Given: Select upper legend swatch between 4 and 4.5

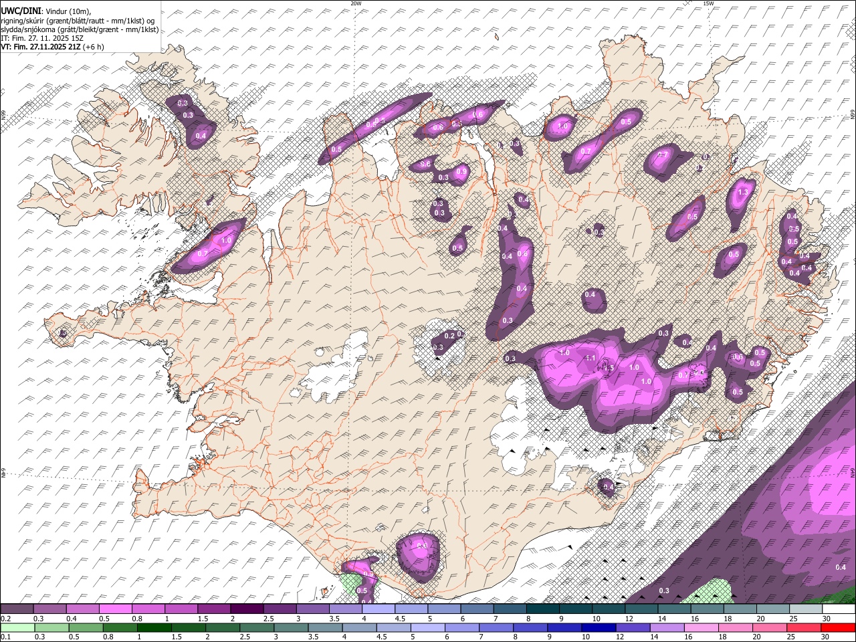Looking at the screenshot, I should point(379,609).
